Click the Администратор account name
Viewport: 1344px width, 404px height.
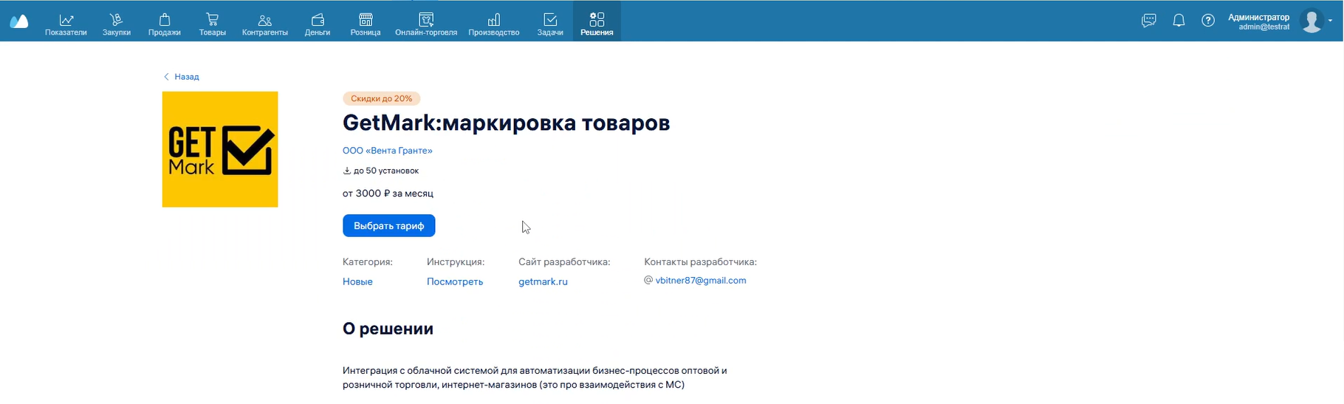tap(1258, 17)
